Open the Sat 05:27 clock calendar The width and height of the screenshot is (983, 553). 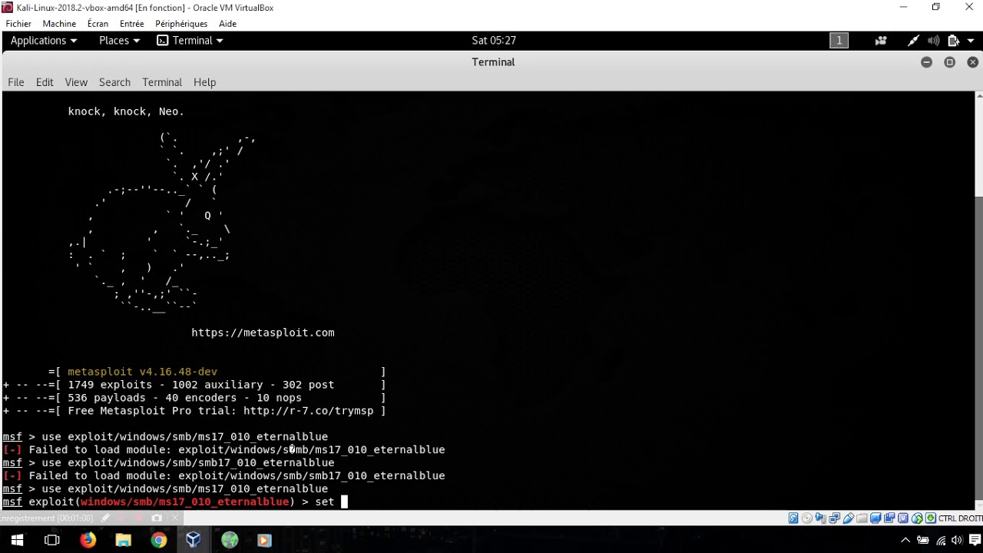494,41
